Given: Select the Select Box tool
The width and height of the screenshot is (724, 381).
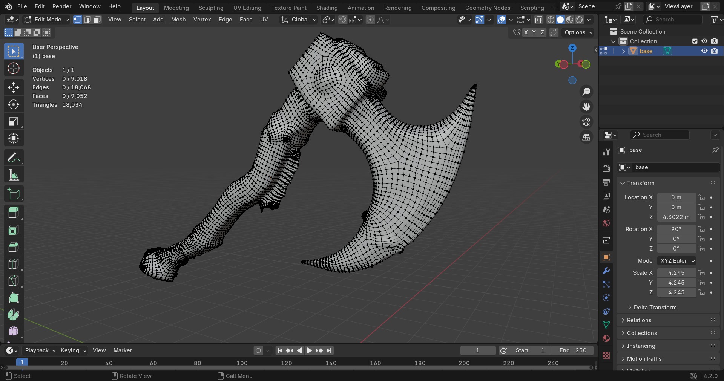Looking at the screenshot, I should (x=14, y=51).
